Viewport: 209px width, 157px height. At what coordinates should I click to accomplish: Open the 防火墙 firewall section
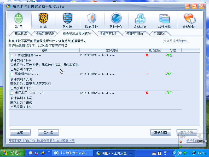click(67, 20)
